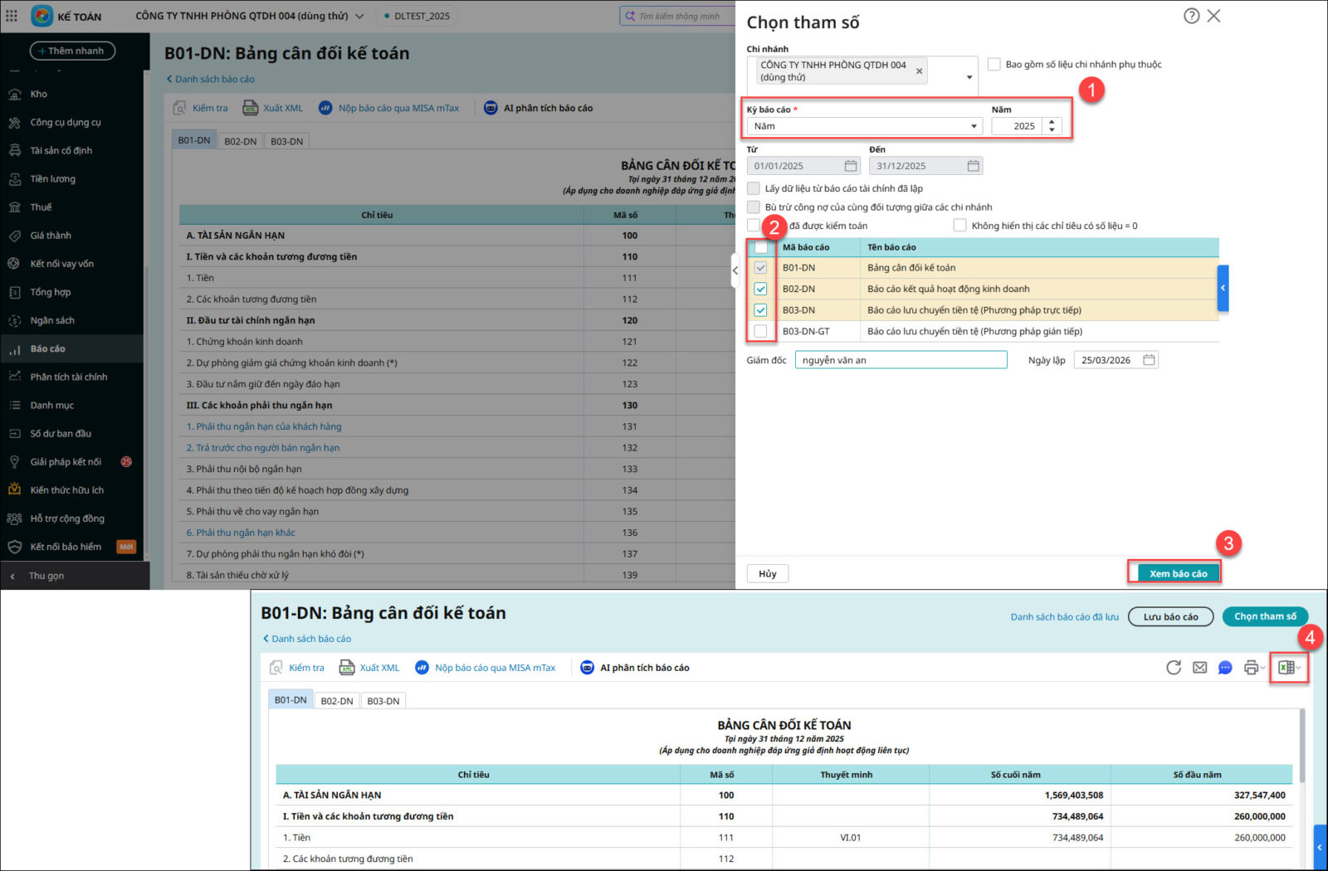The width and height of the screenshot is (1328, 871).
Task: Open the apps grid launcher icon
Action: (x=12, y=16)
